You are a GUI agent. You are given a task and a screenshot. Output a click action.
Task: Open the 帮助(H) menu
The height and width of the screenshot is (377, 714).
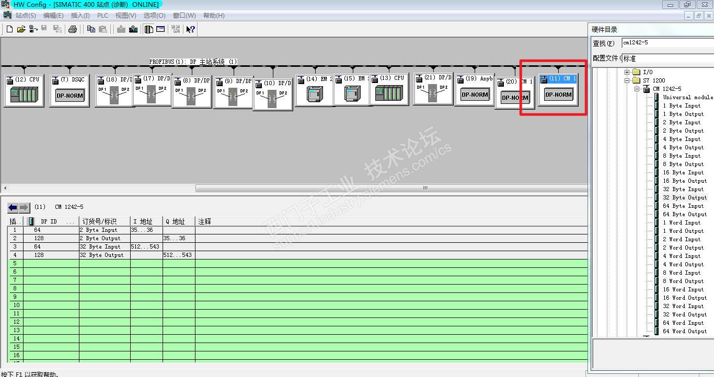[214, 16]
